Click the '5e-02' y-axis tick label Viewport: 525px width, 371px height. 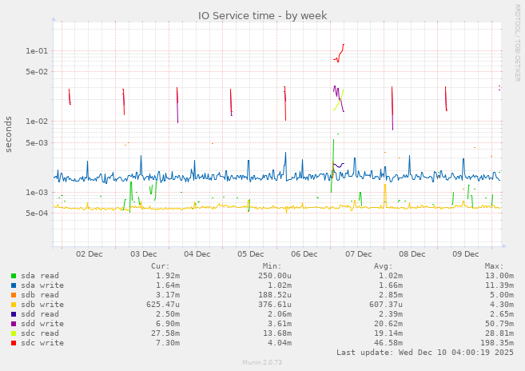tap(37, 72)
